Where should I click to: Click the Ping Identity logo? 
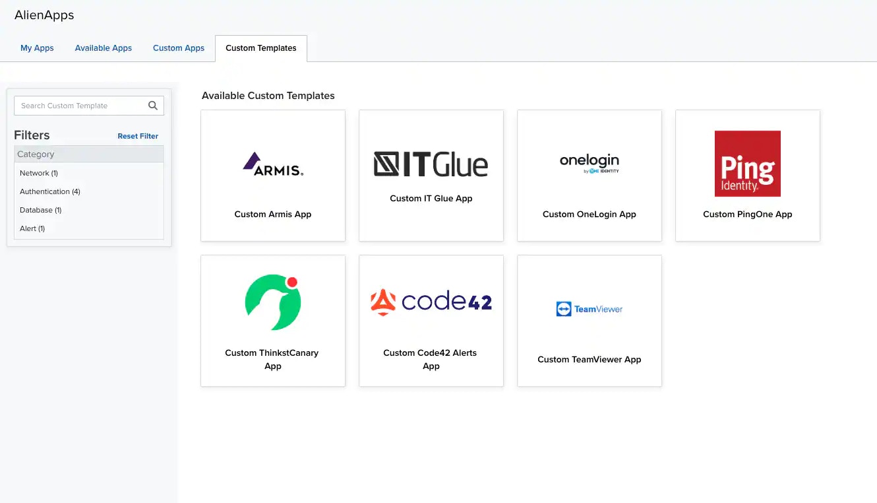[x=748, y=164]
